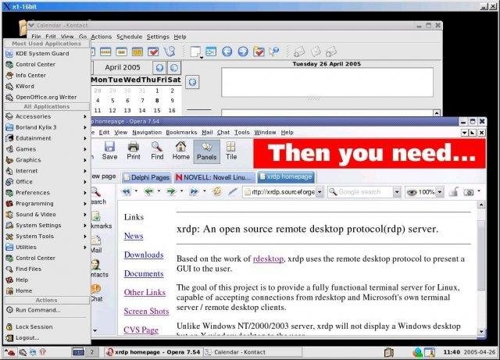The height and width of the screenshot is (360, 500).
Task: Expand the Internet submenu
Action: tap(47, 171)
